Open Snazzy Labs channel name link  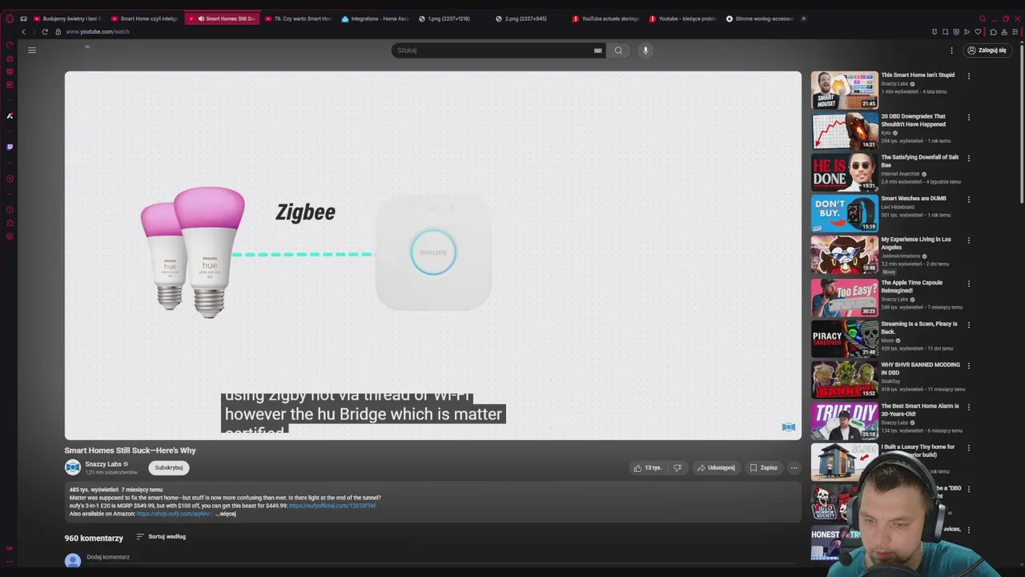[x=103, y=464]
